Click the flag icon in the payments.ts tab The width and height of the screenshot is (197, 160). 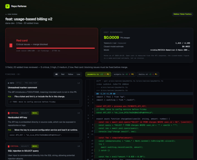click(108, 74)
